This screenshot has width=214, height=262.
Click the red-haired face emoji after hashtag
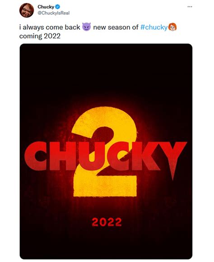[172, 27]
